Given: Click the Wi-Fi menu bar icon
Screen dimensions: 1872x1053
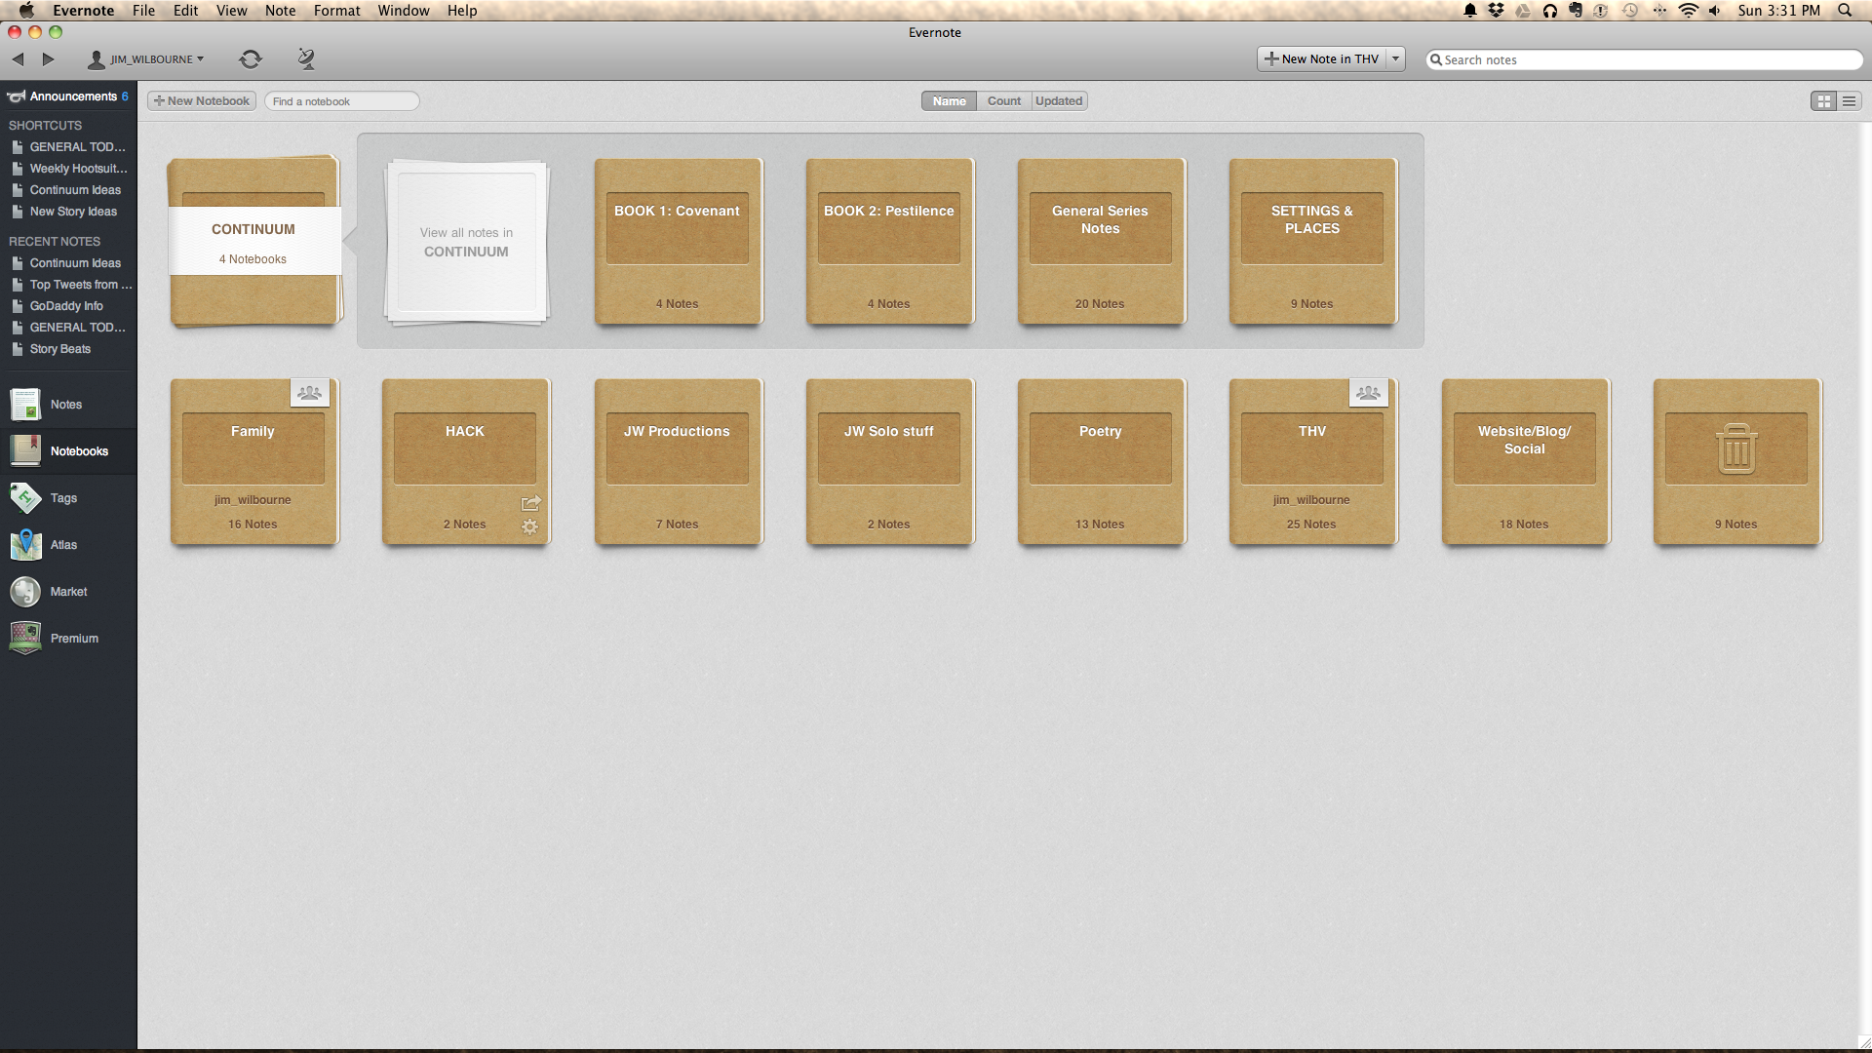Looking at the screenshot, I should click(1688, 11).
